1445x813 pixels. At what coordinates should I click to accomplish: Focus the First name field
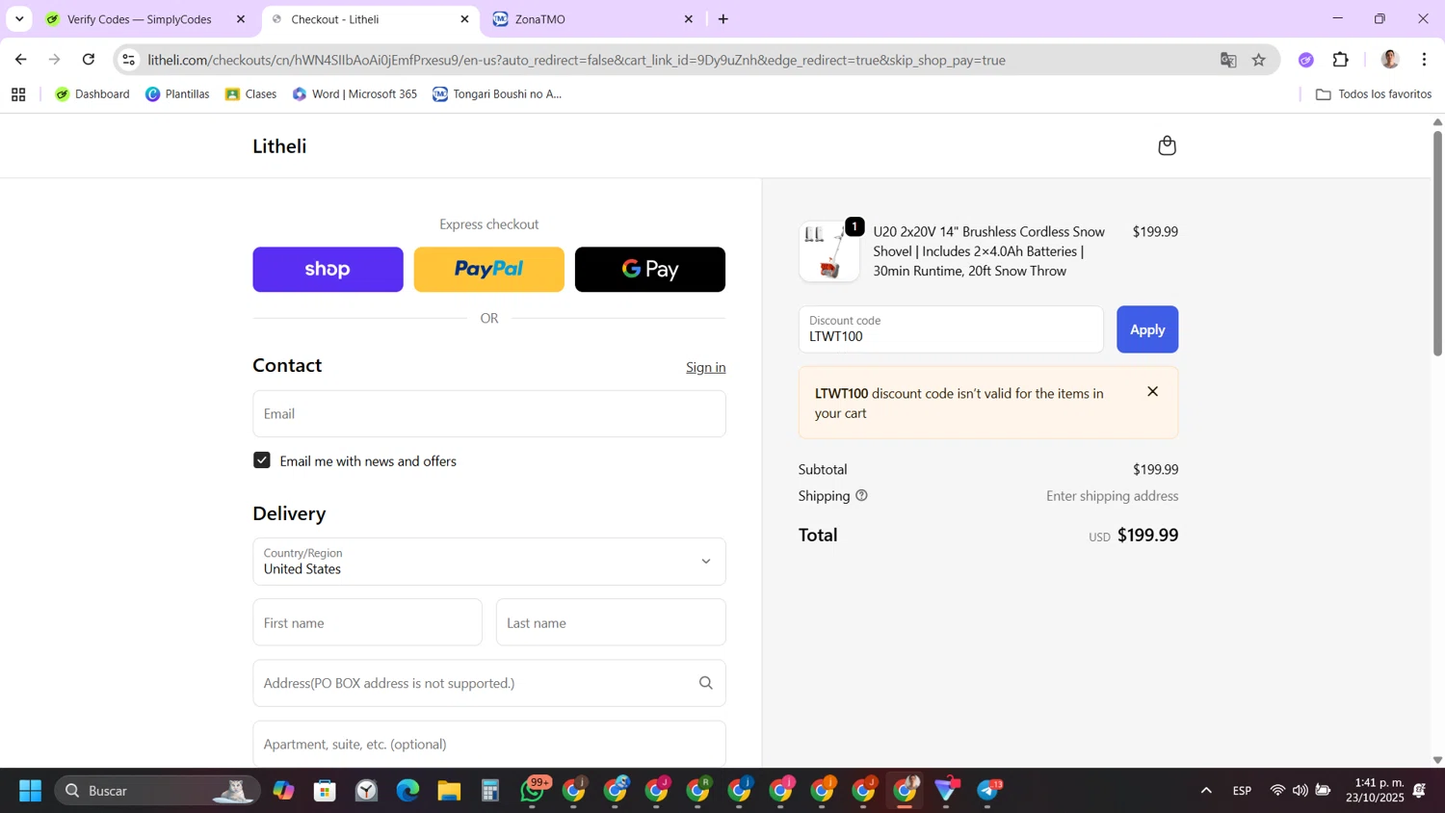368,622
